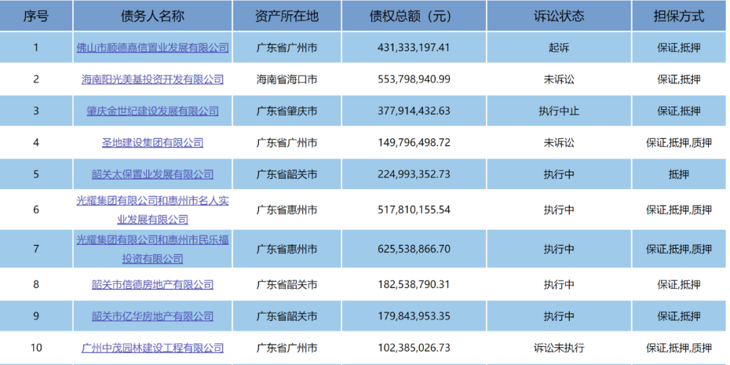Screen dimensions: 730x365
Task: Open the 广州中茂园林建设工程有限公司 link
Action: 152,348
